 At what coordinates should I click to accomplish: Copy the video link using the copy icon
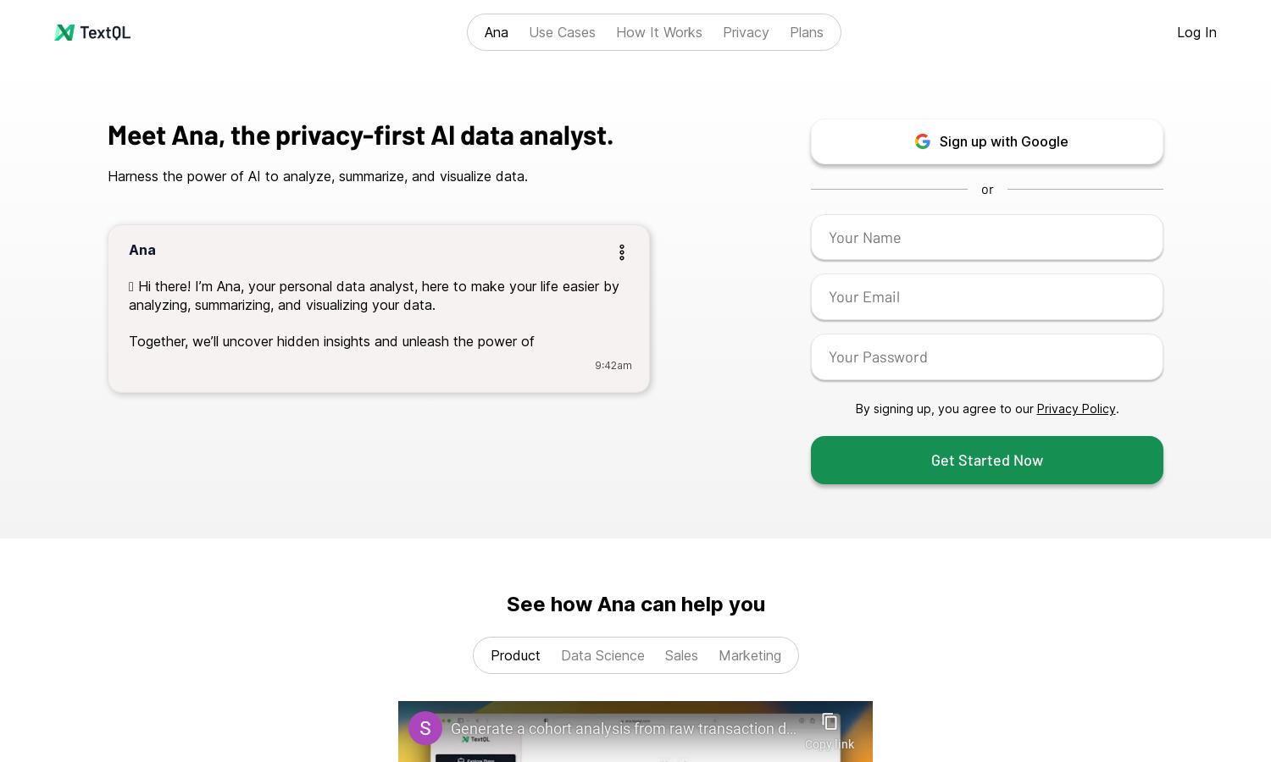coord(830,722)
